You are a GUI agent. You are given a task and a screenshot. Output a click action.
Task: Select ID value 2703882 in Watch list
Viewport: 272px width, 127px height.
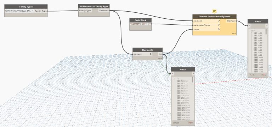(x=186, y=115)
